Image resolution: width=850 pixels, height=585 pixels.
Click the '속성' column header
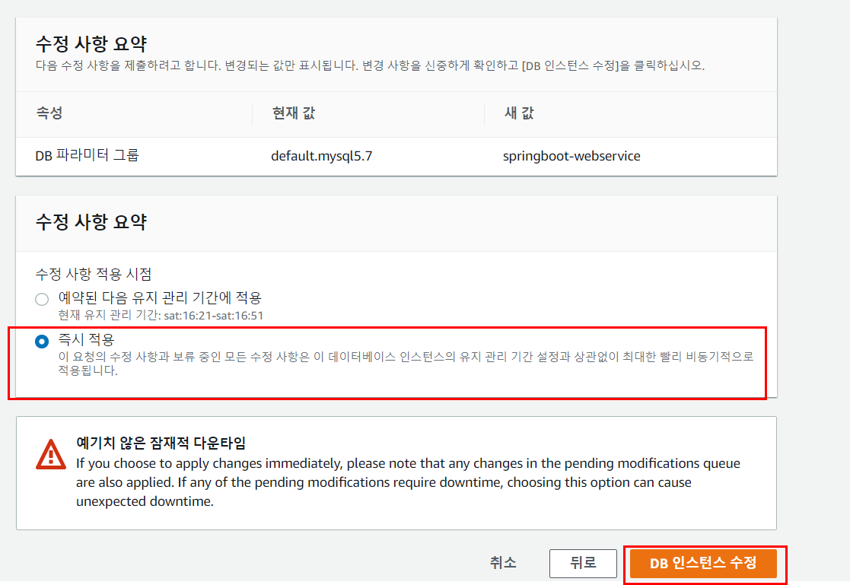pyautogui.click(x=49, y=113)
